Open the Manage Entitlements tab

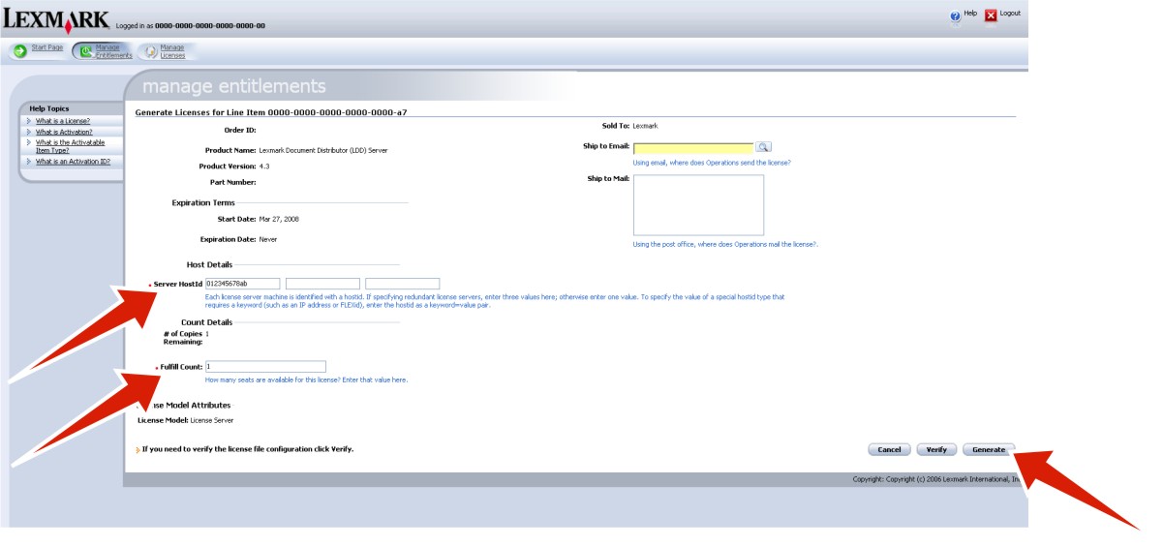point(113,51)
